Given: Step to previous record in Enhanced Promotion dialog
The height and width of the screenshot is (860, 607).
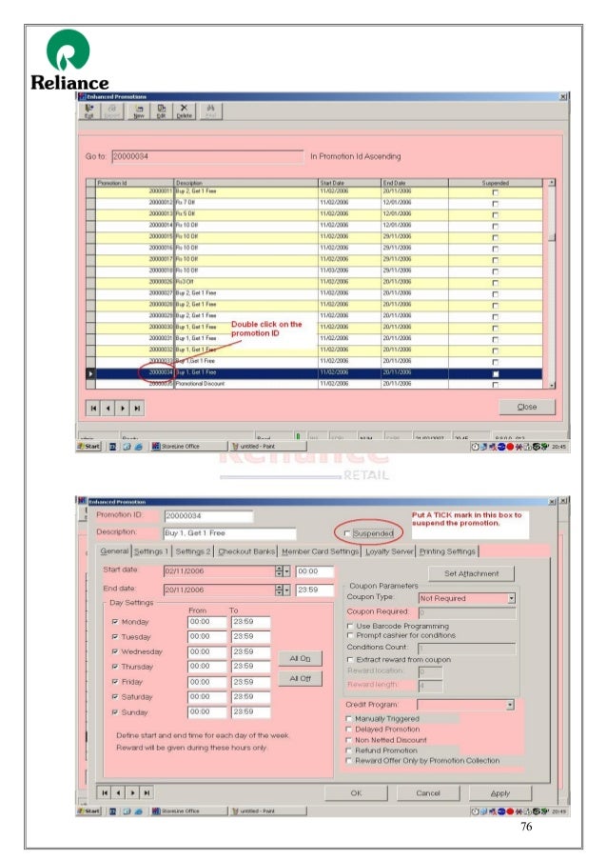Looking at the screenshot, I should point(118,792).
